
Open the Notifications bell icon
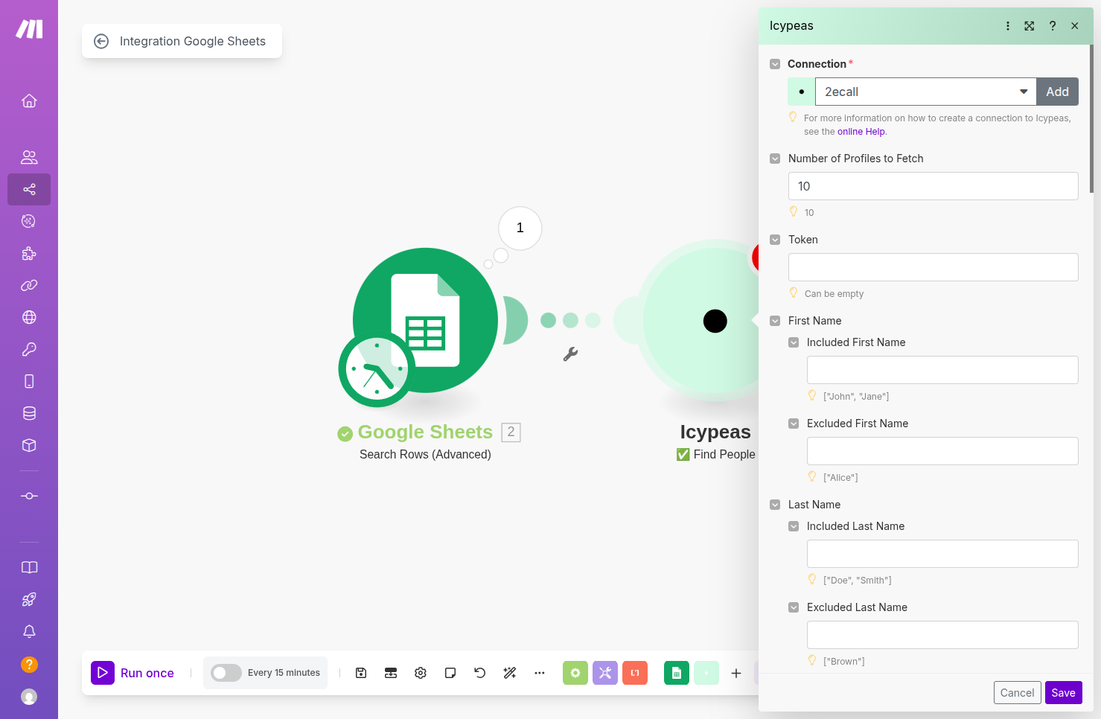coord(29,631)
